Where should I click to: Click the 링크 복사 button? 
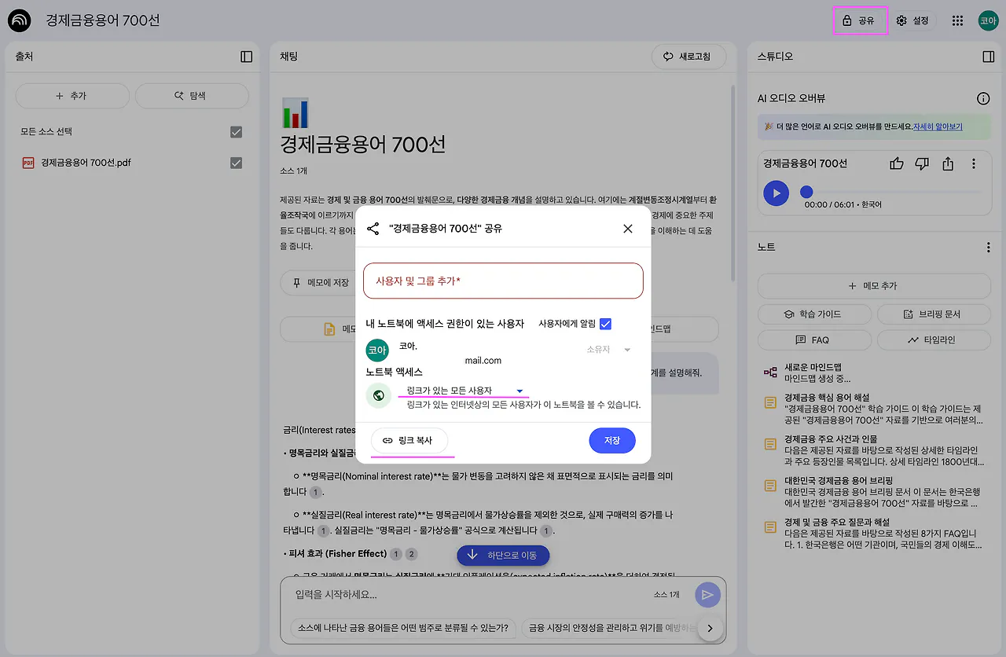click(409, 441)
